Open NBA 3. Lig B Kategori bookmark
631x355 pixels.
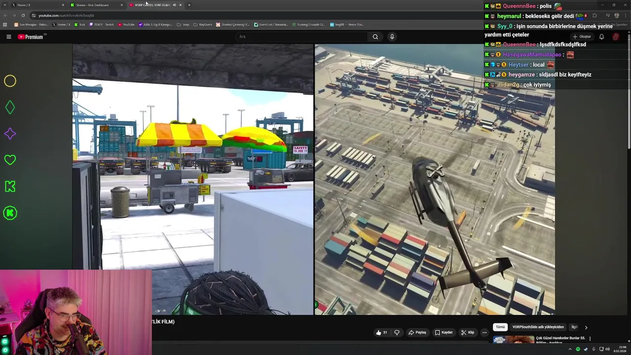click(x=156, y=24)
